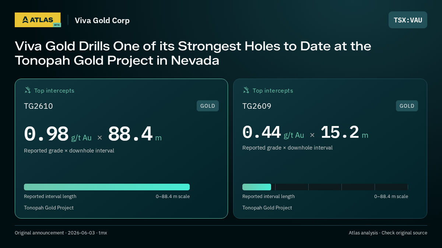Click the g/t Au unit beside 0.98
Screen dimensions: 442x248
tap(81, 138)
